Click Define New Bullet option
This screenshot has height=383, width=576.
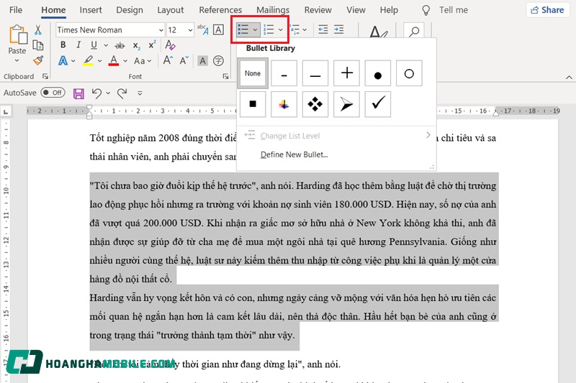(294, 154)
